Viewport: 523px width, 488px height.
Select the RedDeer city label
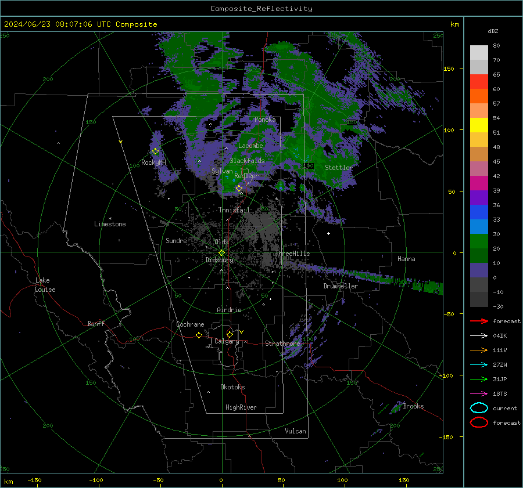pyautogui.click(x=246, y=176)
